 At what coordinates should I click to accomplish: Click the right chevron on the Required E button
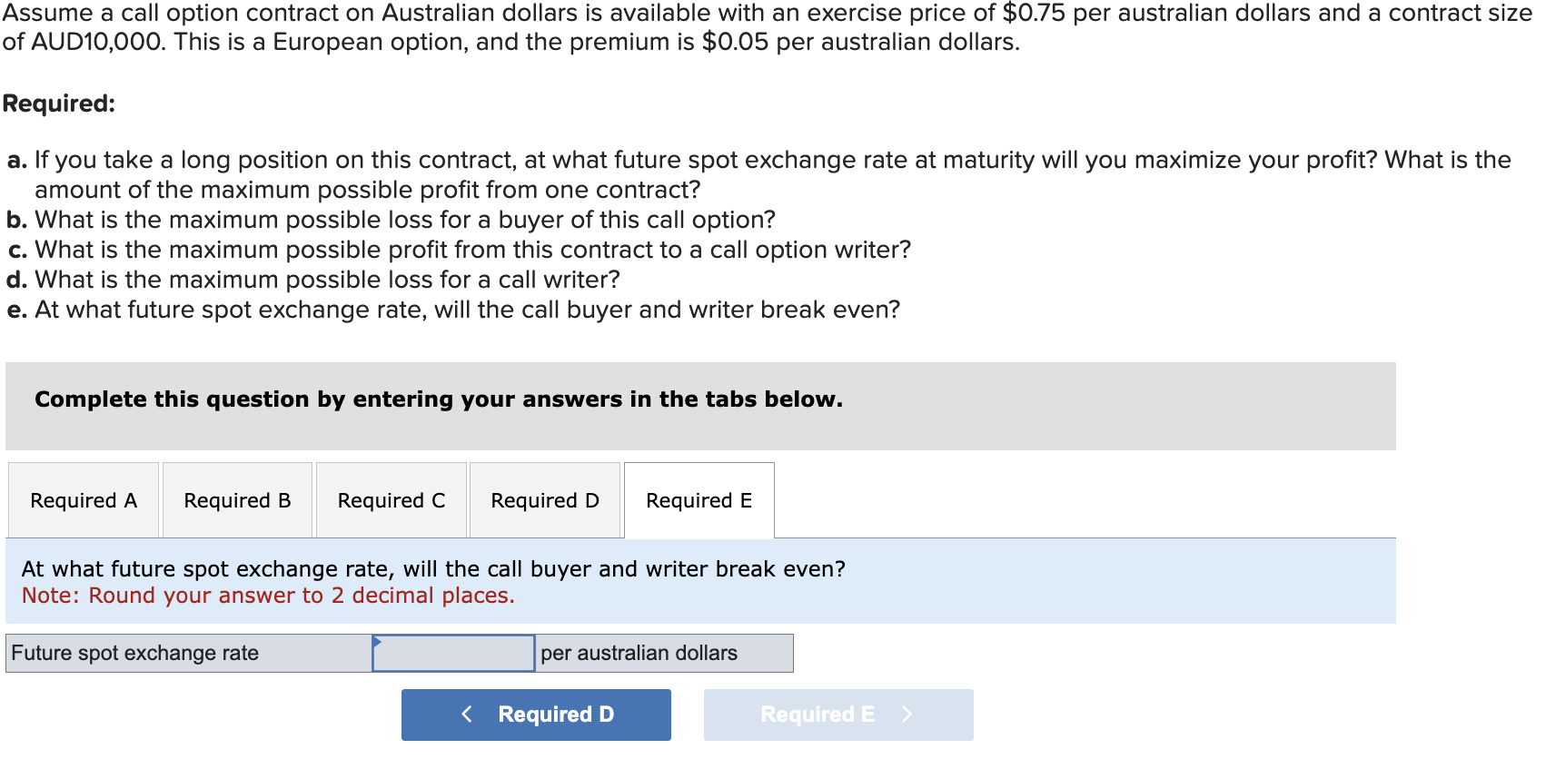tap(907, 715)
